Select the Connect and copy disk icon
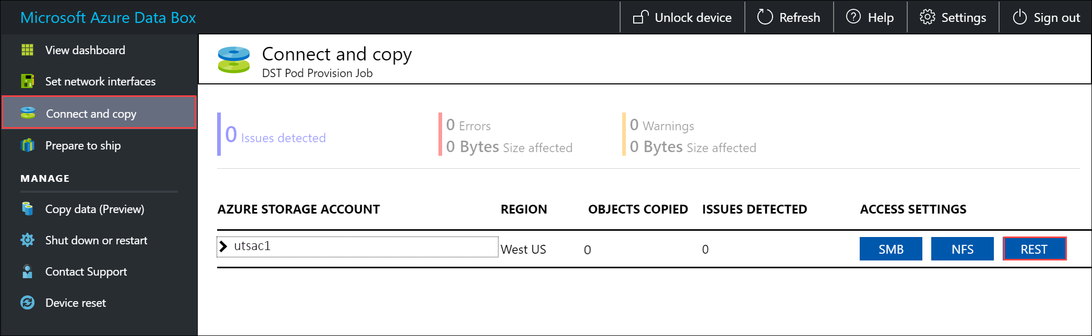The image size is (1092, 336). point(27,113)
